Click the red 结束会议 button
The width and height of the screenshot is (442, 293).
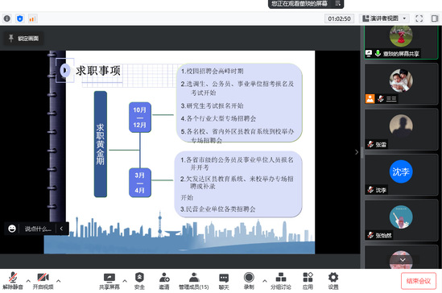click(419, 281)
